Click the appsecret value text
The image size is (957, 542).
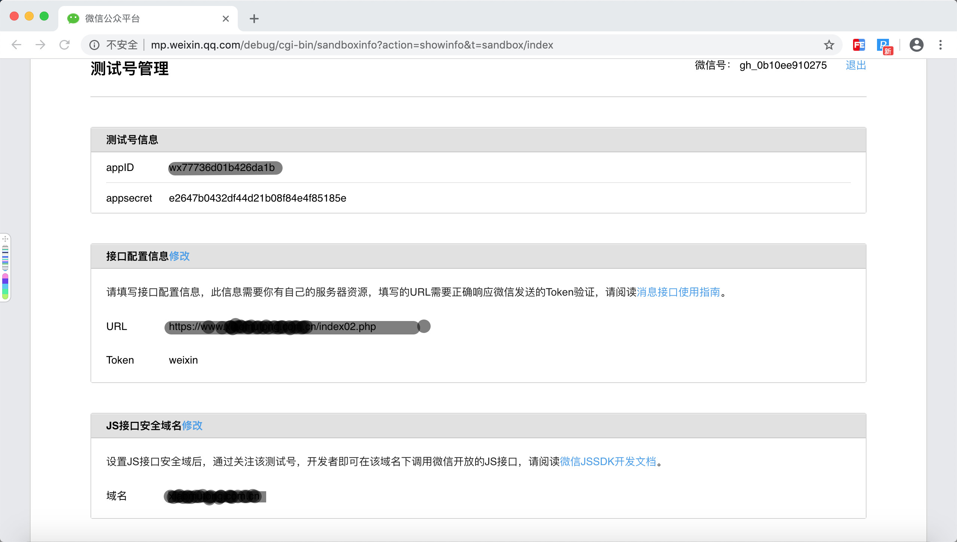(257, 198)
